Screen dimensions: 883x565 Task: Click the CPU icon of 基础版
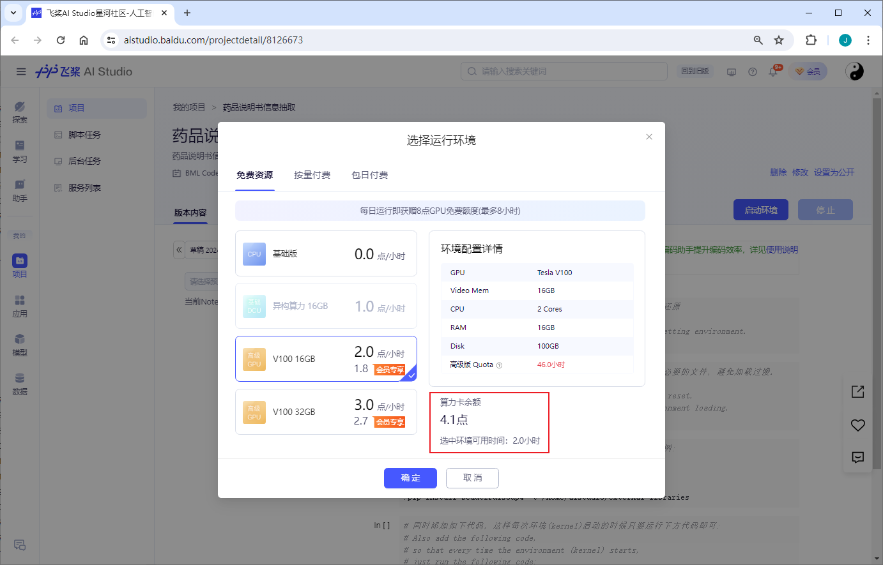[254, 254]
